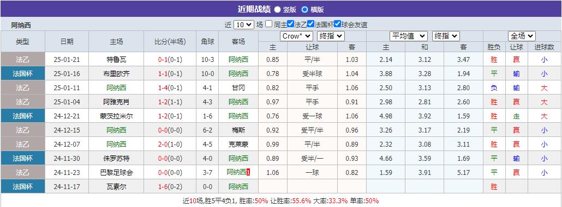Uncheck the 法乙 filter checkbox

pyautogui.click(x=291, y=24)
